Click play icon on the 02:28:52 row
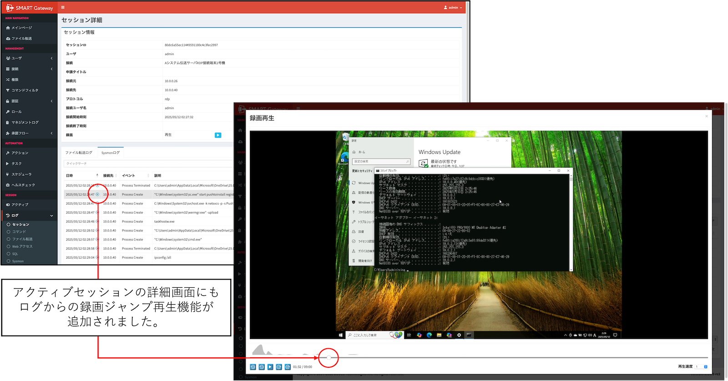The image size is (728, 381). (97, 231)
